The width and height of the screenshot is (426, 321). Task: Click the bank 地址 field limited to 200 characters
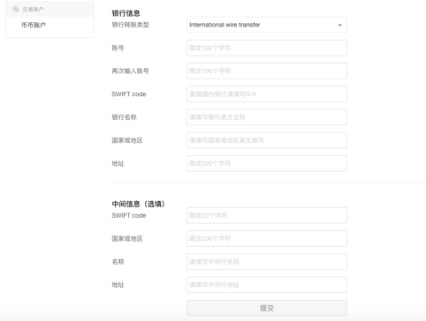267,163
